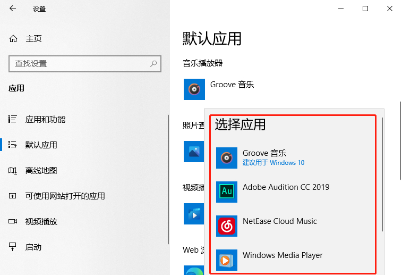The image size is (402, 275).
Task: Click the 查找设置 search field
Action: [x=85, y=64]
